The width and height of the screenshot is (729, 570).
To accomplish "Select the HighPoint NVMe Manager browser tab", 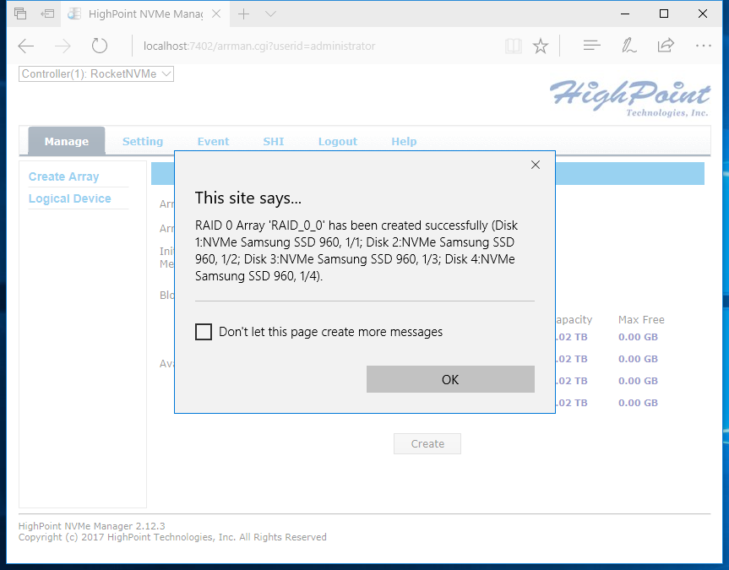I will coord(145,14).
